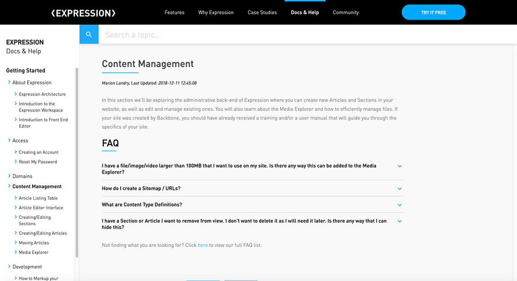Open the Features menu item
Viewport: 517px width, 281px height.
[175, 12]
